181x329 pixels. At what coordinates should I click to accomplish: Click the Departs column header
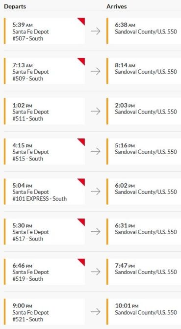15,6
